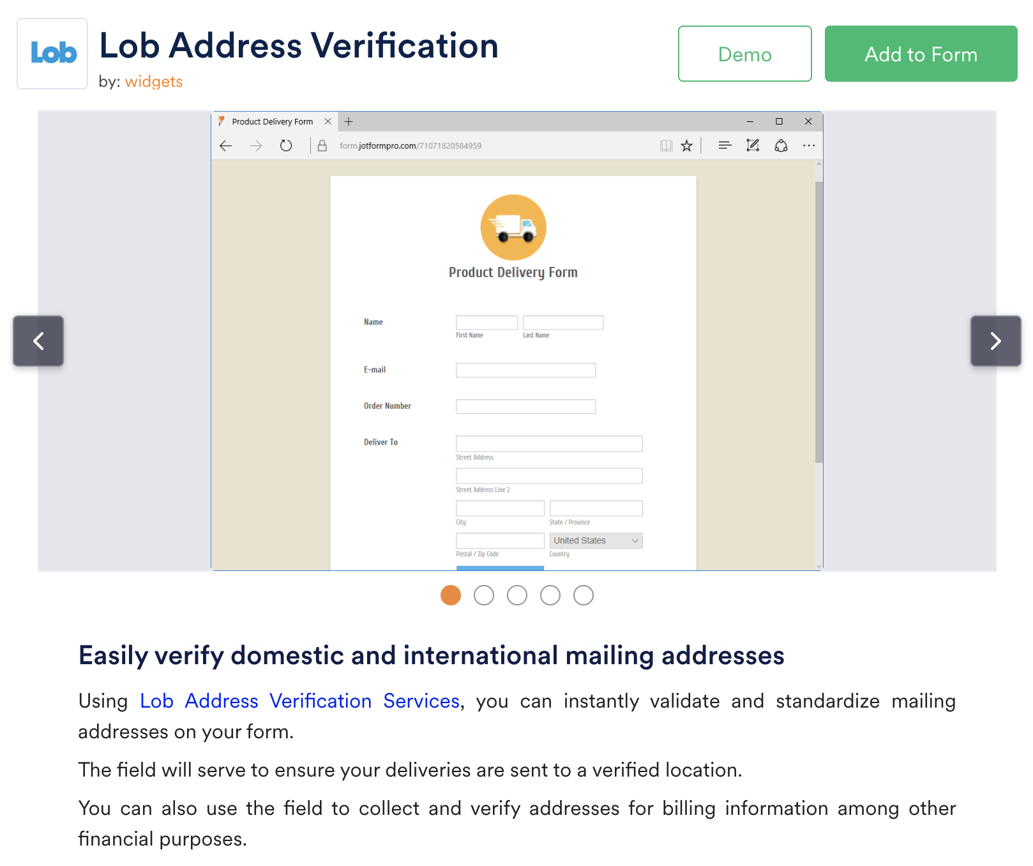Screen dimensions: 1033x866
Task: Open the browser hub menu icon
Action: pos(725,146)
